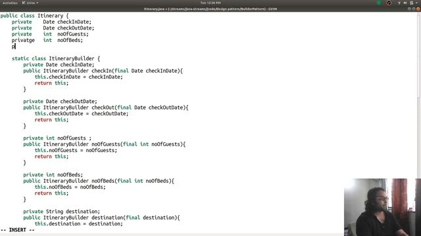This screenshot has height=236, width=421.
Task: Click the '-- INSERT --' mode indicator
Action: (x=18, y=230)
